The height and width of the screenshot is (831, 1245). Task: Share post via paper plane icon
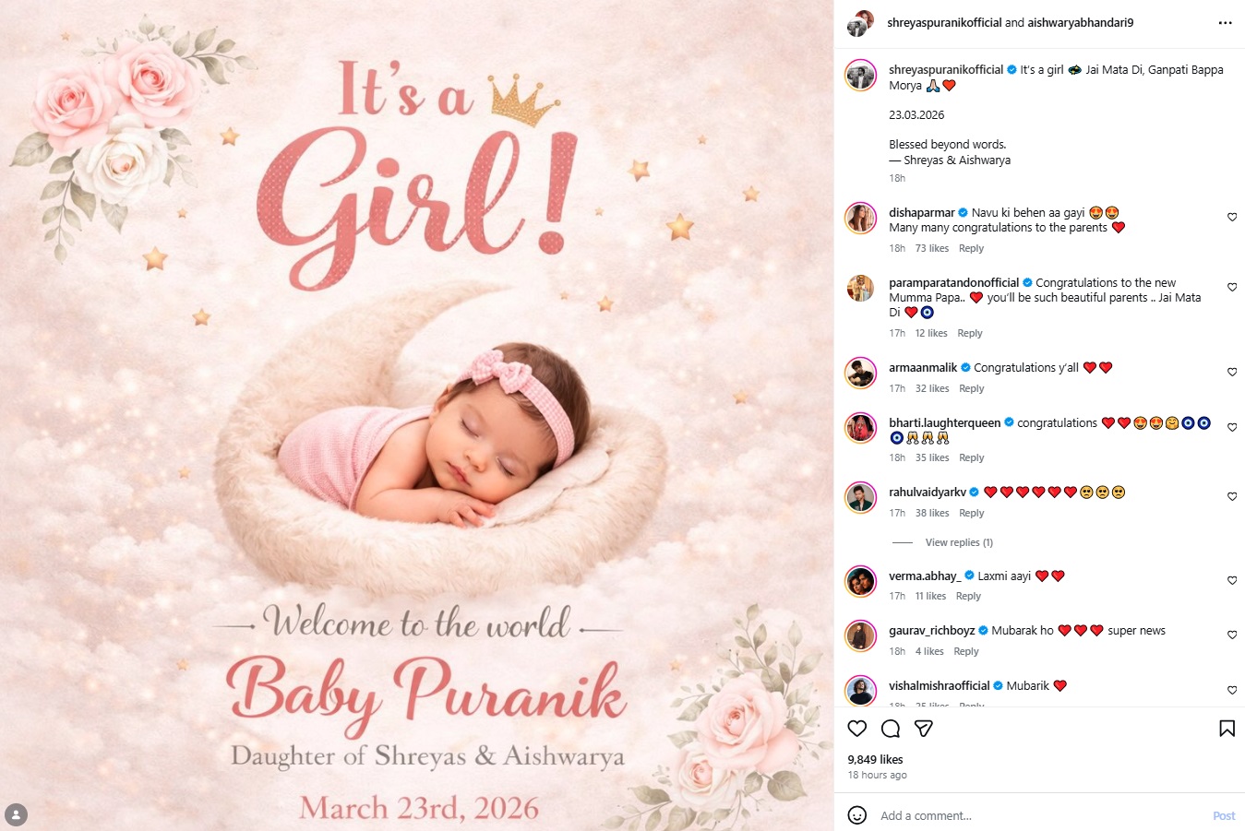point(924,729)
